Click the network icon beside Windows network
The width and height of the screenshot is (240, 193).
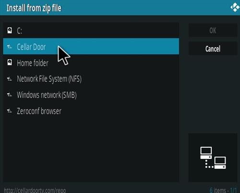click(10, 95)
